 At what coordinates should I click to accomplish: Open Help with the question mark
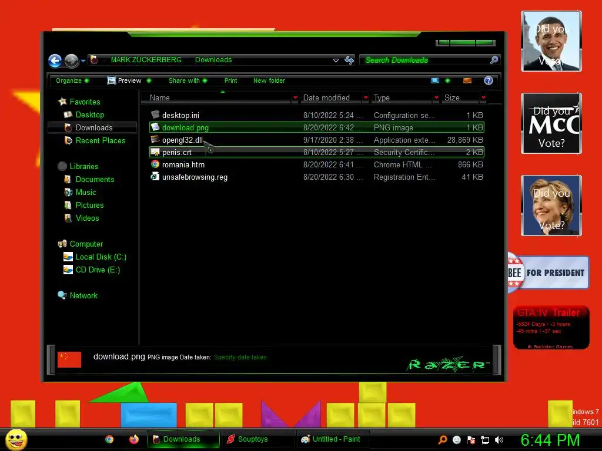click(489, 80)
